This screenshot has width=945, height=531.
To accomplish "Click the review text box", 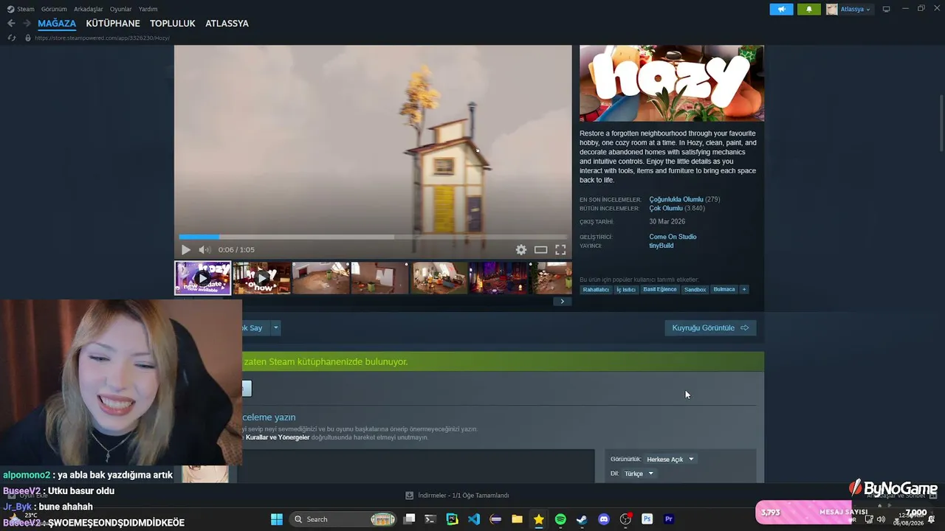I will coord(418,466).
